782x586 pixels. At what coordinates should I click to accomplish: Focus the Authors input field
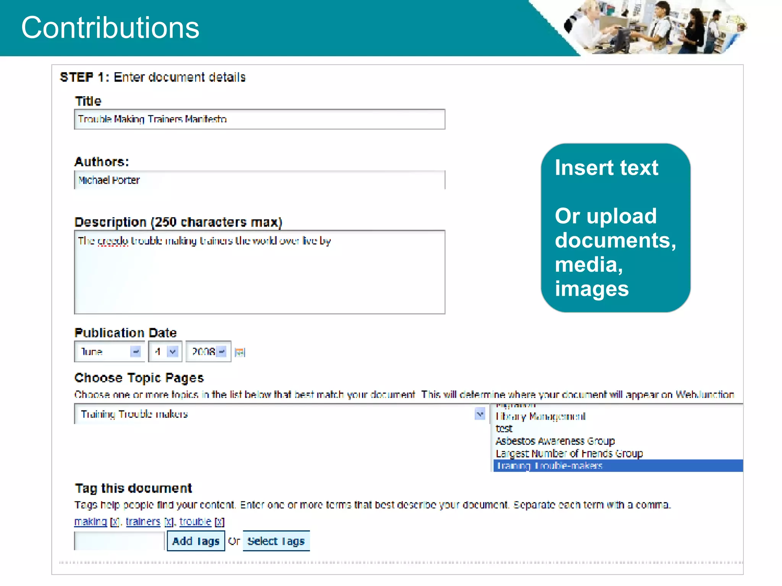point(260,180)
